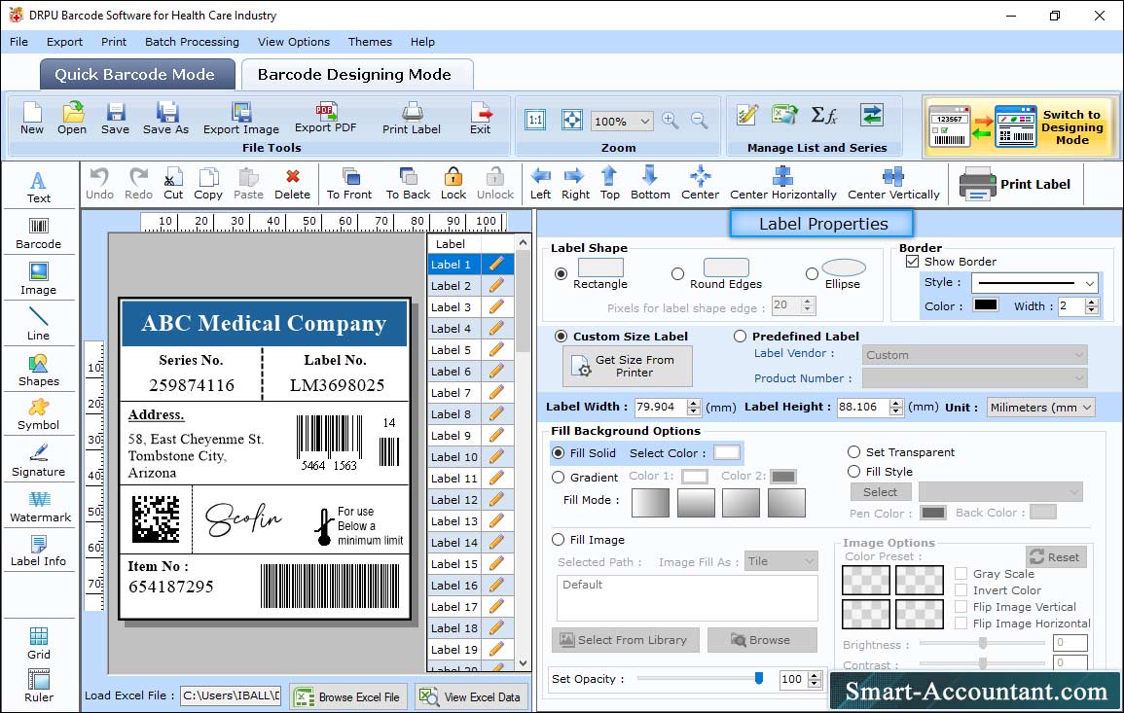Switch to Barcode Designing Mode tab
Viewport: 1124px width, 713px height.
pyautogui.click(x=356, y=75)
